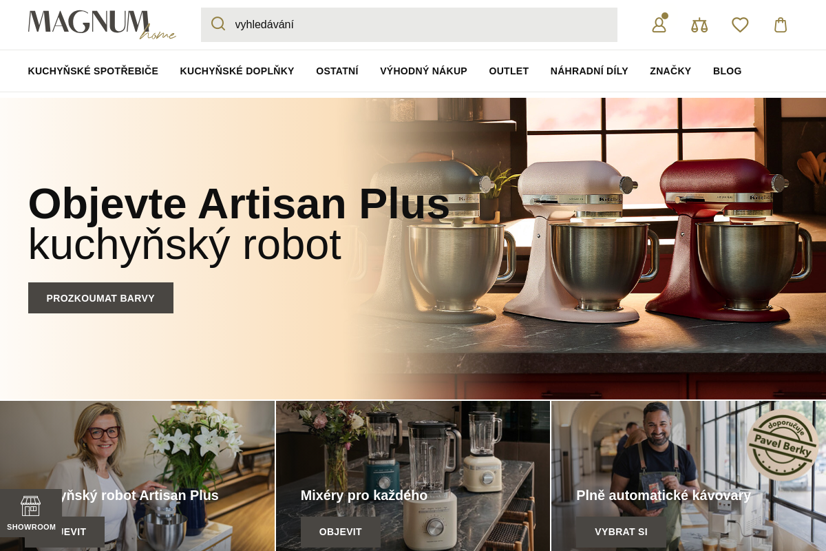Click the search magnifier icon
Viewport: 826px width, 551px height.
pos(218,24)
